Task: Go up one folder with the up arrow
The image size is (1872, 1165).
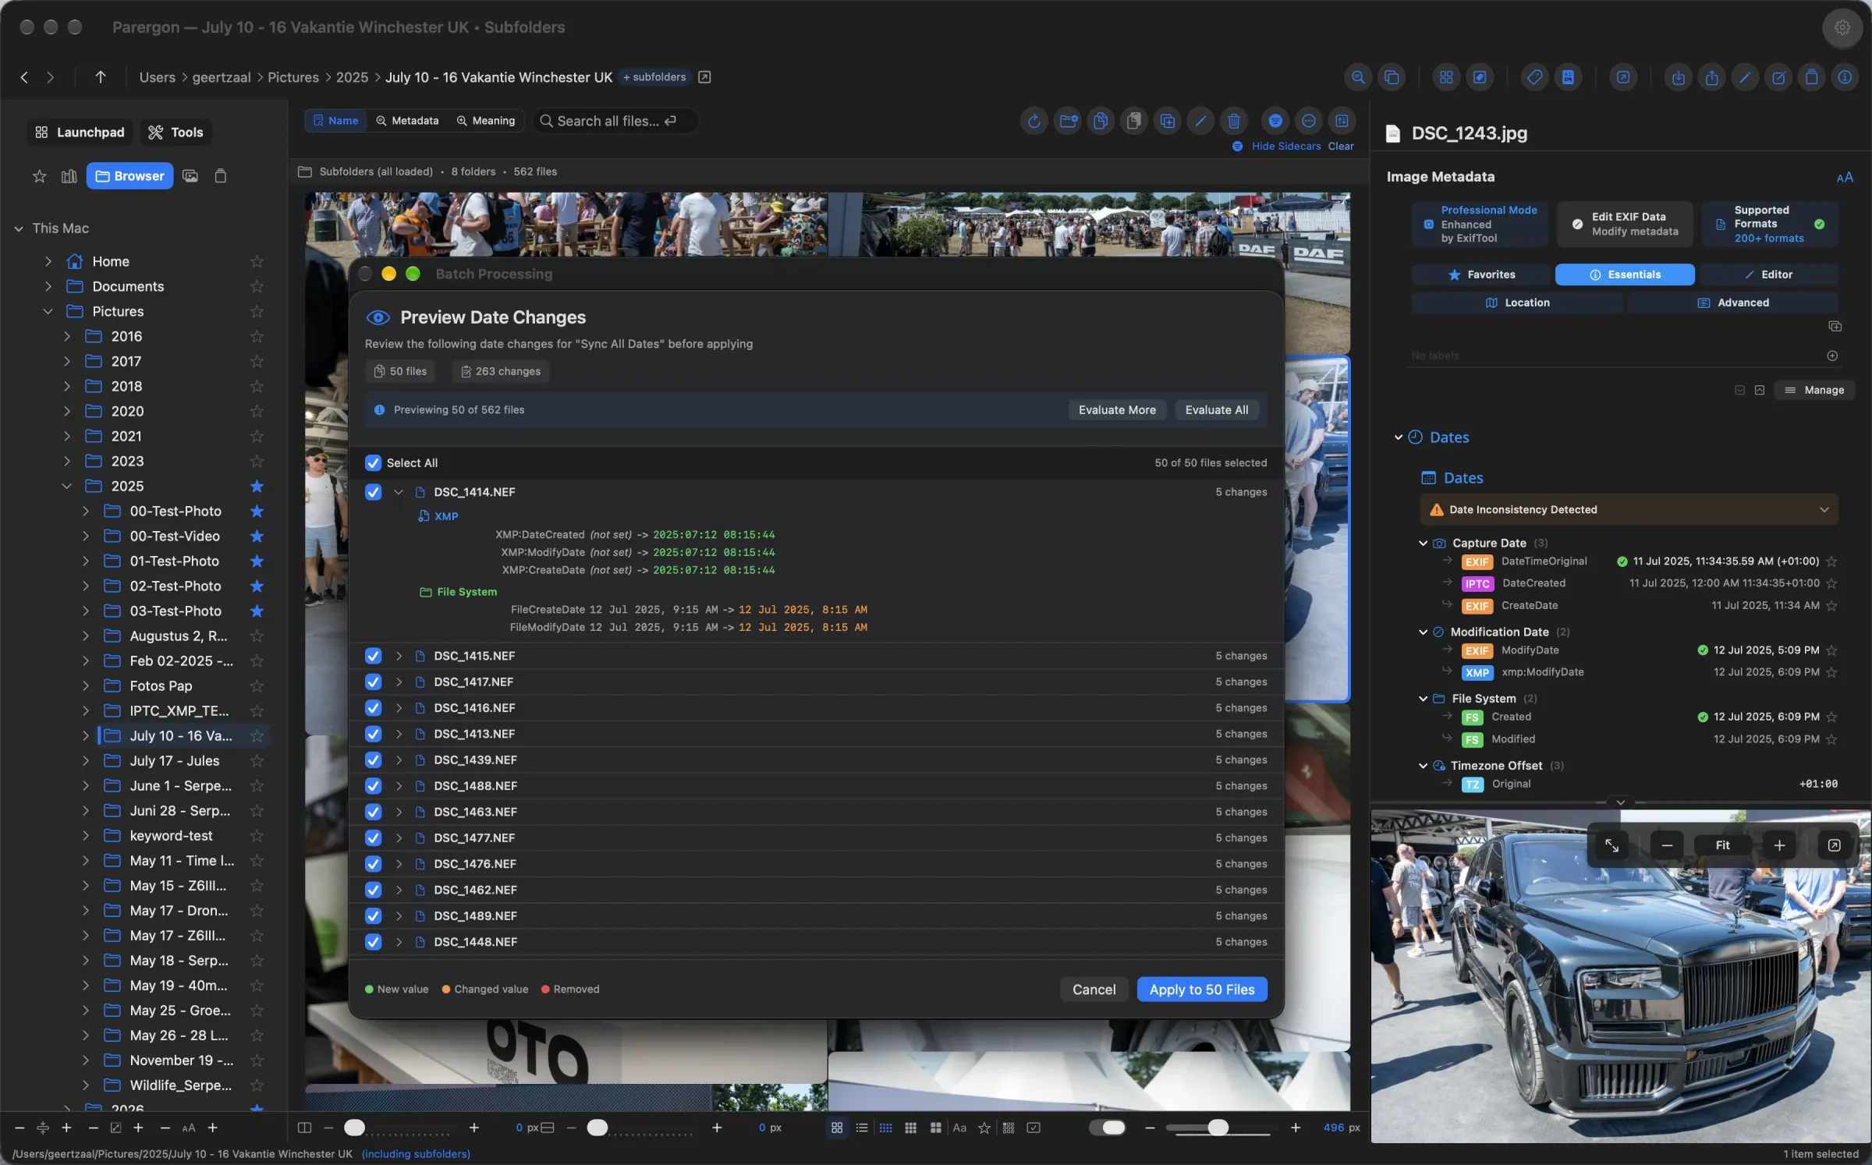Action: tap(101, 77)
